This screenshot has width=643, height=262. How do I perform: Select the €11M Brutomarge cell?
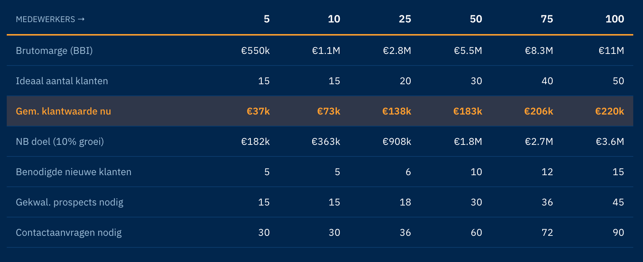(x=611, y=51)
